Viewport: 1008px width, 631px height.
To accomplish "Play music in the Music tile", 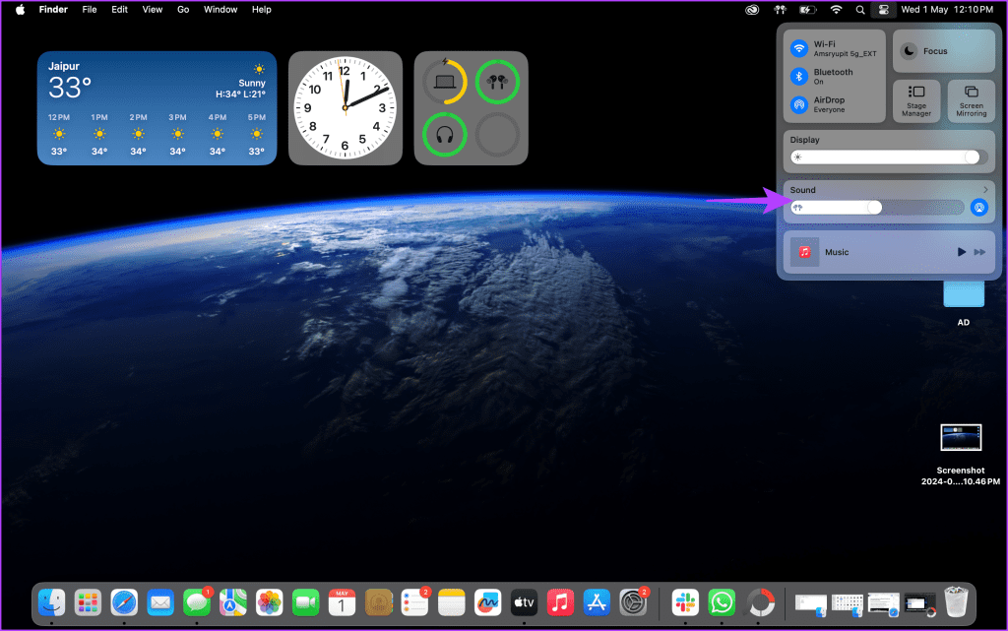I will tap(961, 252).
